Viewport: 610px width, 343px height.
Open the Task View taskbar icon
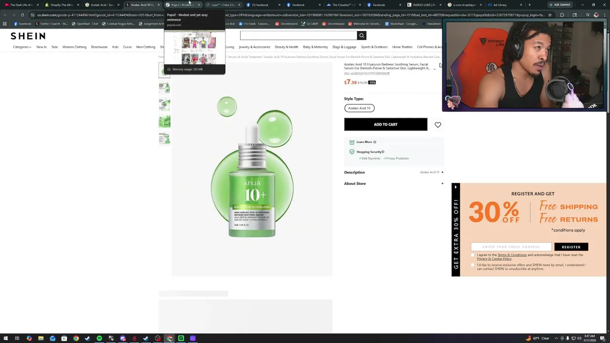17,338
